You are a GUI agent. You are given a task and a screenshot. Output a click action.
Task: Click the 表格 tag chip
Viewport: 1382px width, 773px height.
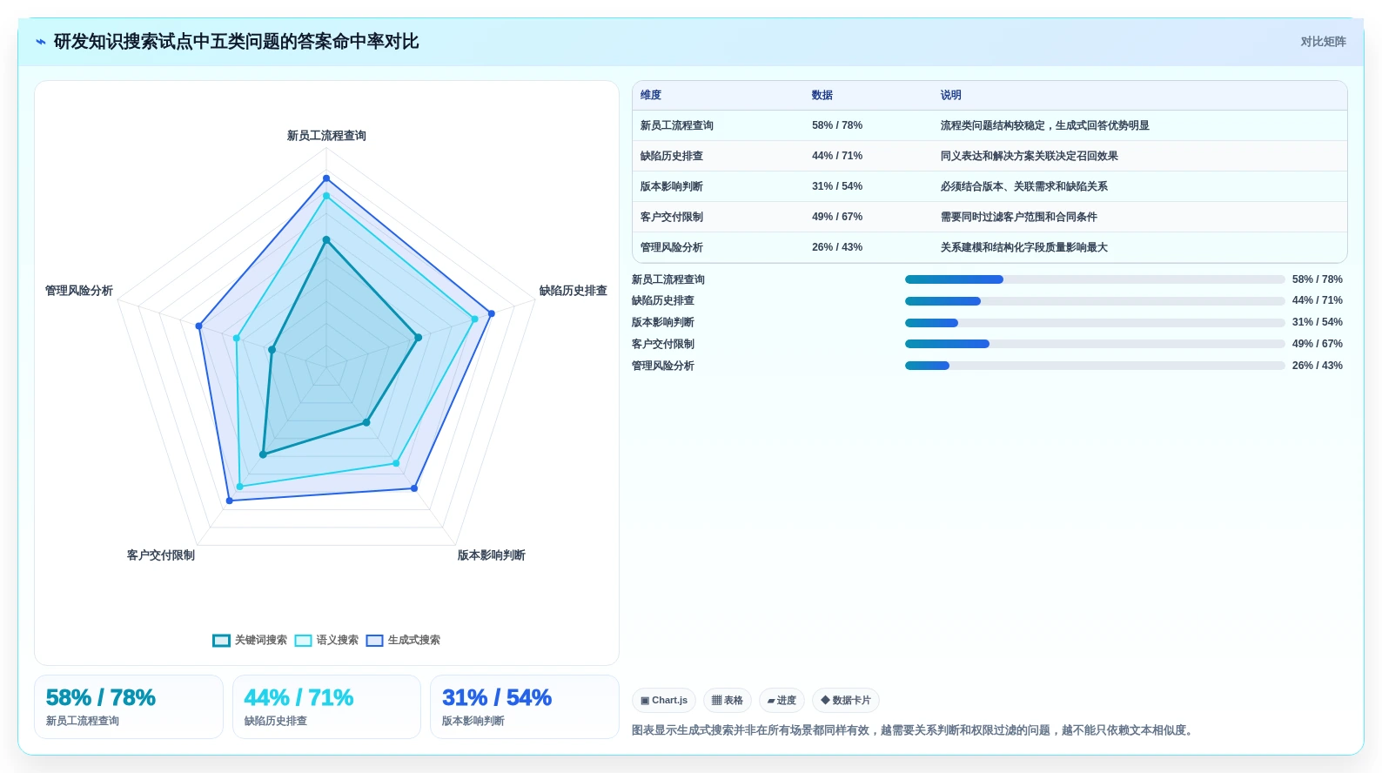(728, 700)
